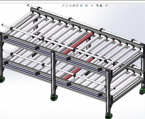The width and height of the screenshot is (145, 119).
Task: Expand the Apply Scene dropdown arrow
Action: click(103, 5)
